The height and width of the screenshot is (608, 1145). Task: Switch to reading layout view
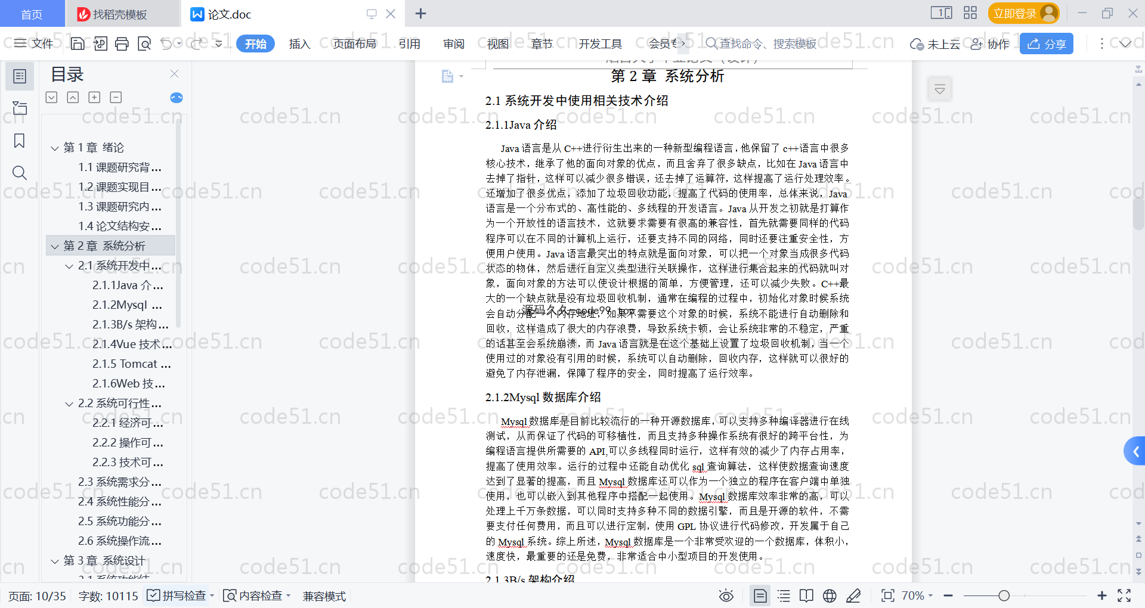806,595
